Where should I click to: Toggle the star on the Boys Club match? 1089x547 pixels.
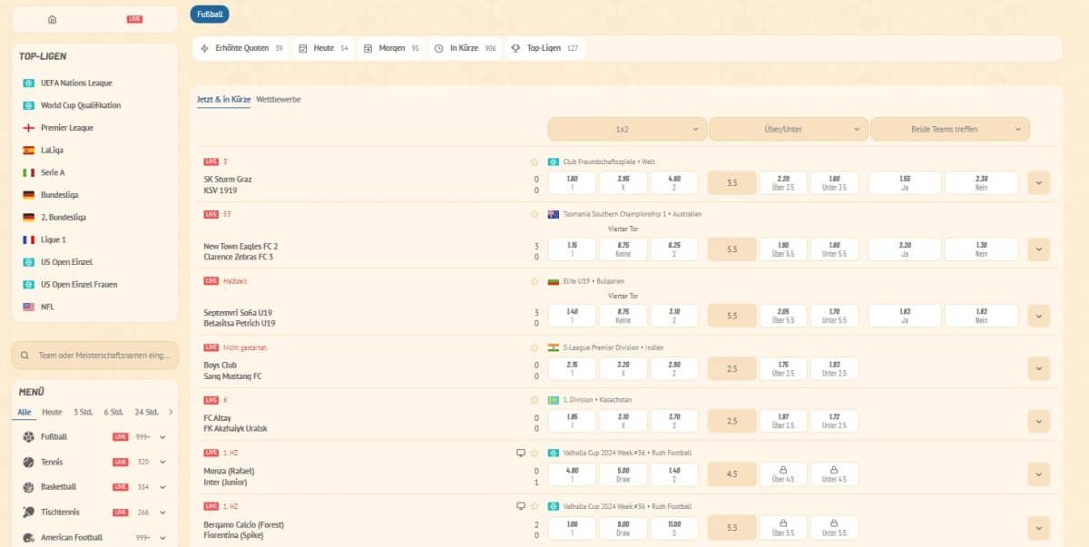tap(534, 347)
